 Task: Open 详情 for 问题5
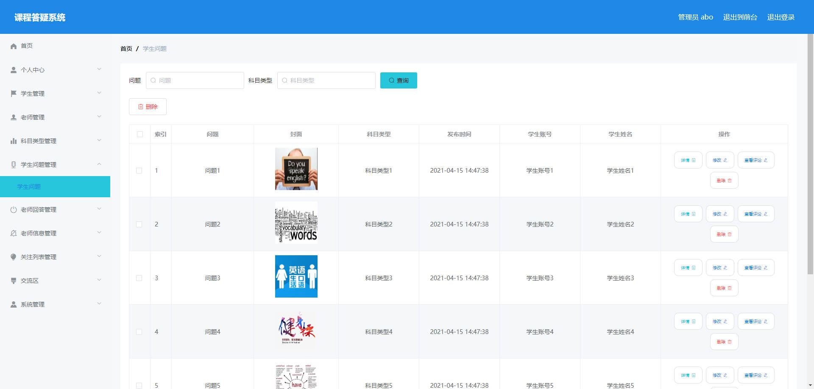tap(688, 375)
